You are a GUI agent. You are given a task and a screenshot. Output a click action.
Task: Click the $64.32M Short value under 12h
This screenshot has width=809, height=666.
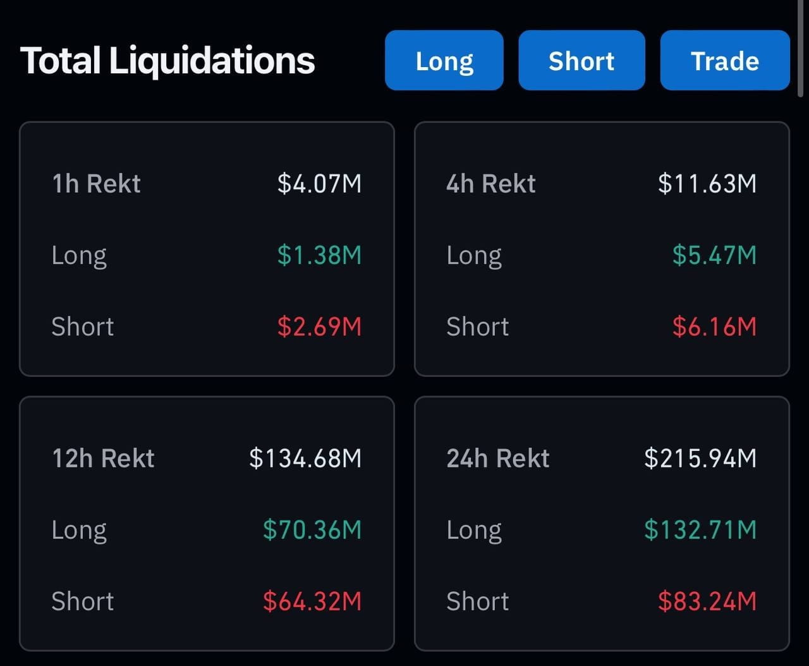pos(313,601)
